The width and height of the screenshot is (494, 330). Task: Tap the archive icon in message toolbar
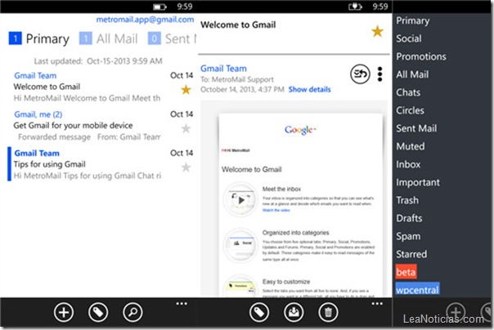[x=294, y=312]
